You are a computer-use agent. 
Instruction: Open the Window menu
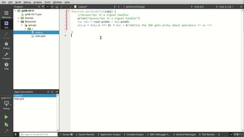[x=57, y=2]
